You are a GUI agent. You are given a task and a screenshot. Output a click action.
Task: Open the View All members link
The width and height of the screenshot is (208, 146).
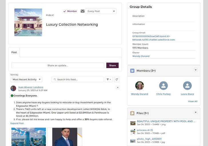(x=193, y=101)
